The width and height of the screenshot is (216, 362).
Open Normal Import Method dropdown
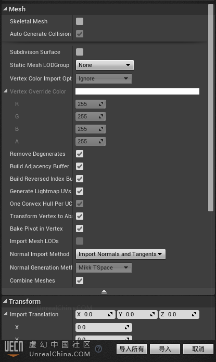tap(121, 254)
